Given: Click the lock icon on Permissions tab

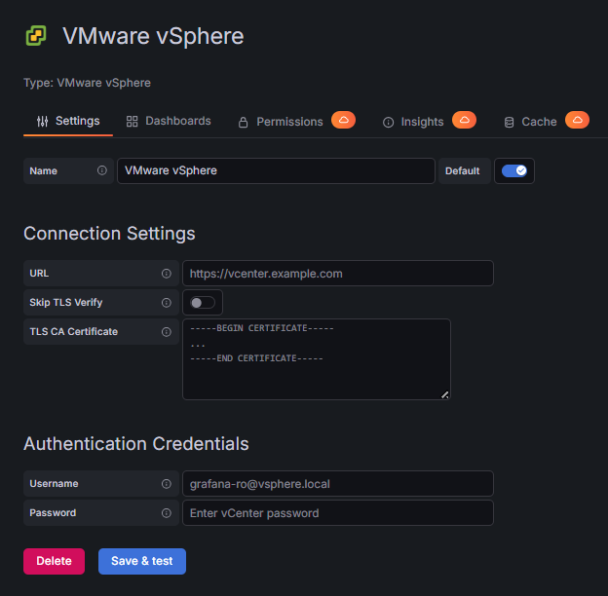Looking at the screenshot, I should click(244, 123).
